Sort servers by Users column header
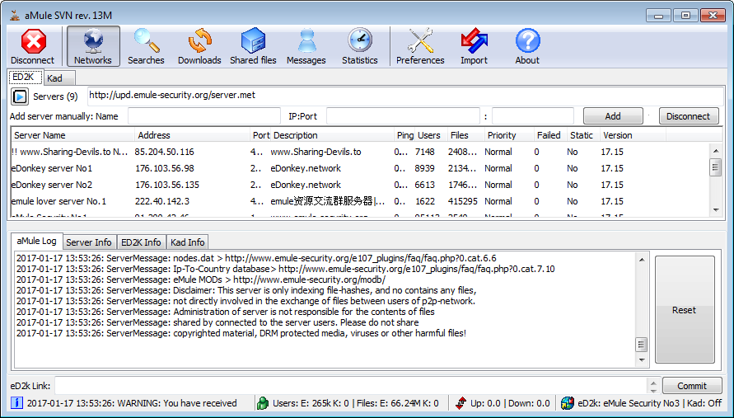The width and height of the screenshot is (734, 418). tap(429, 135)
